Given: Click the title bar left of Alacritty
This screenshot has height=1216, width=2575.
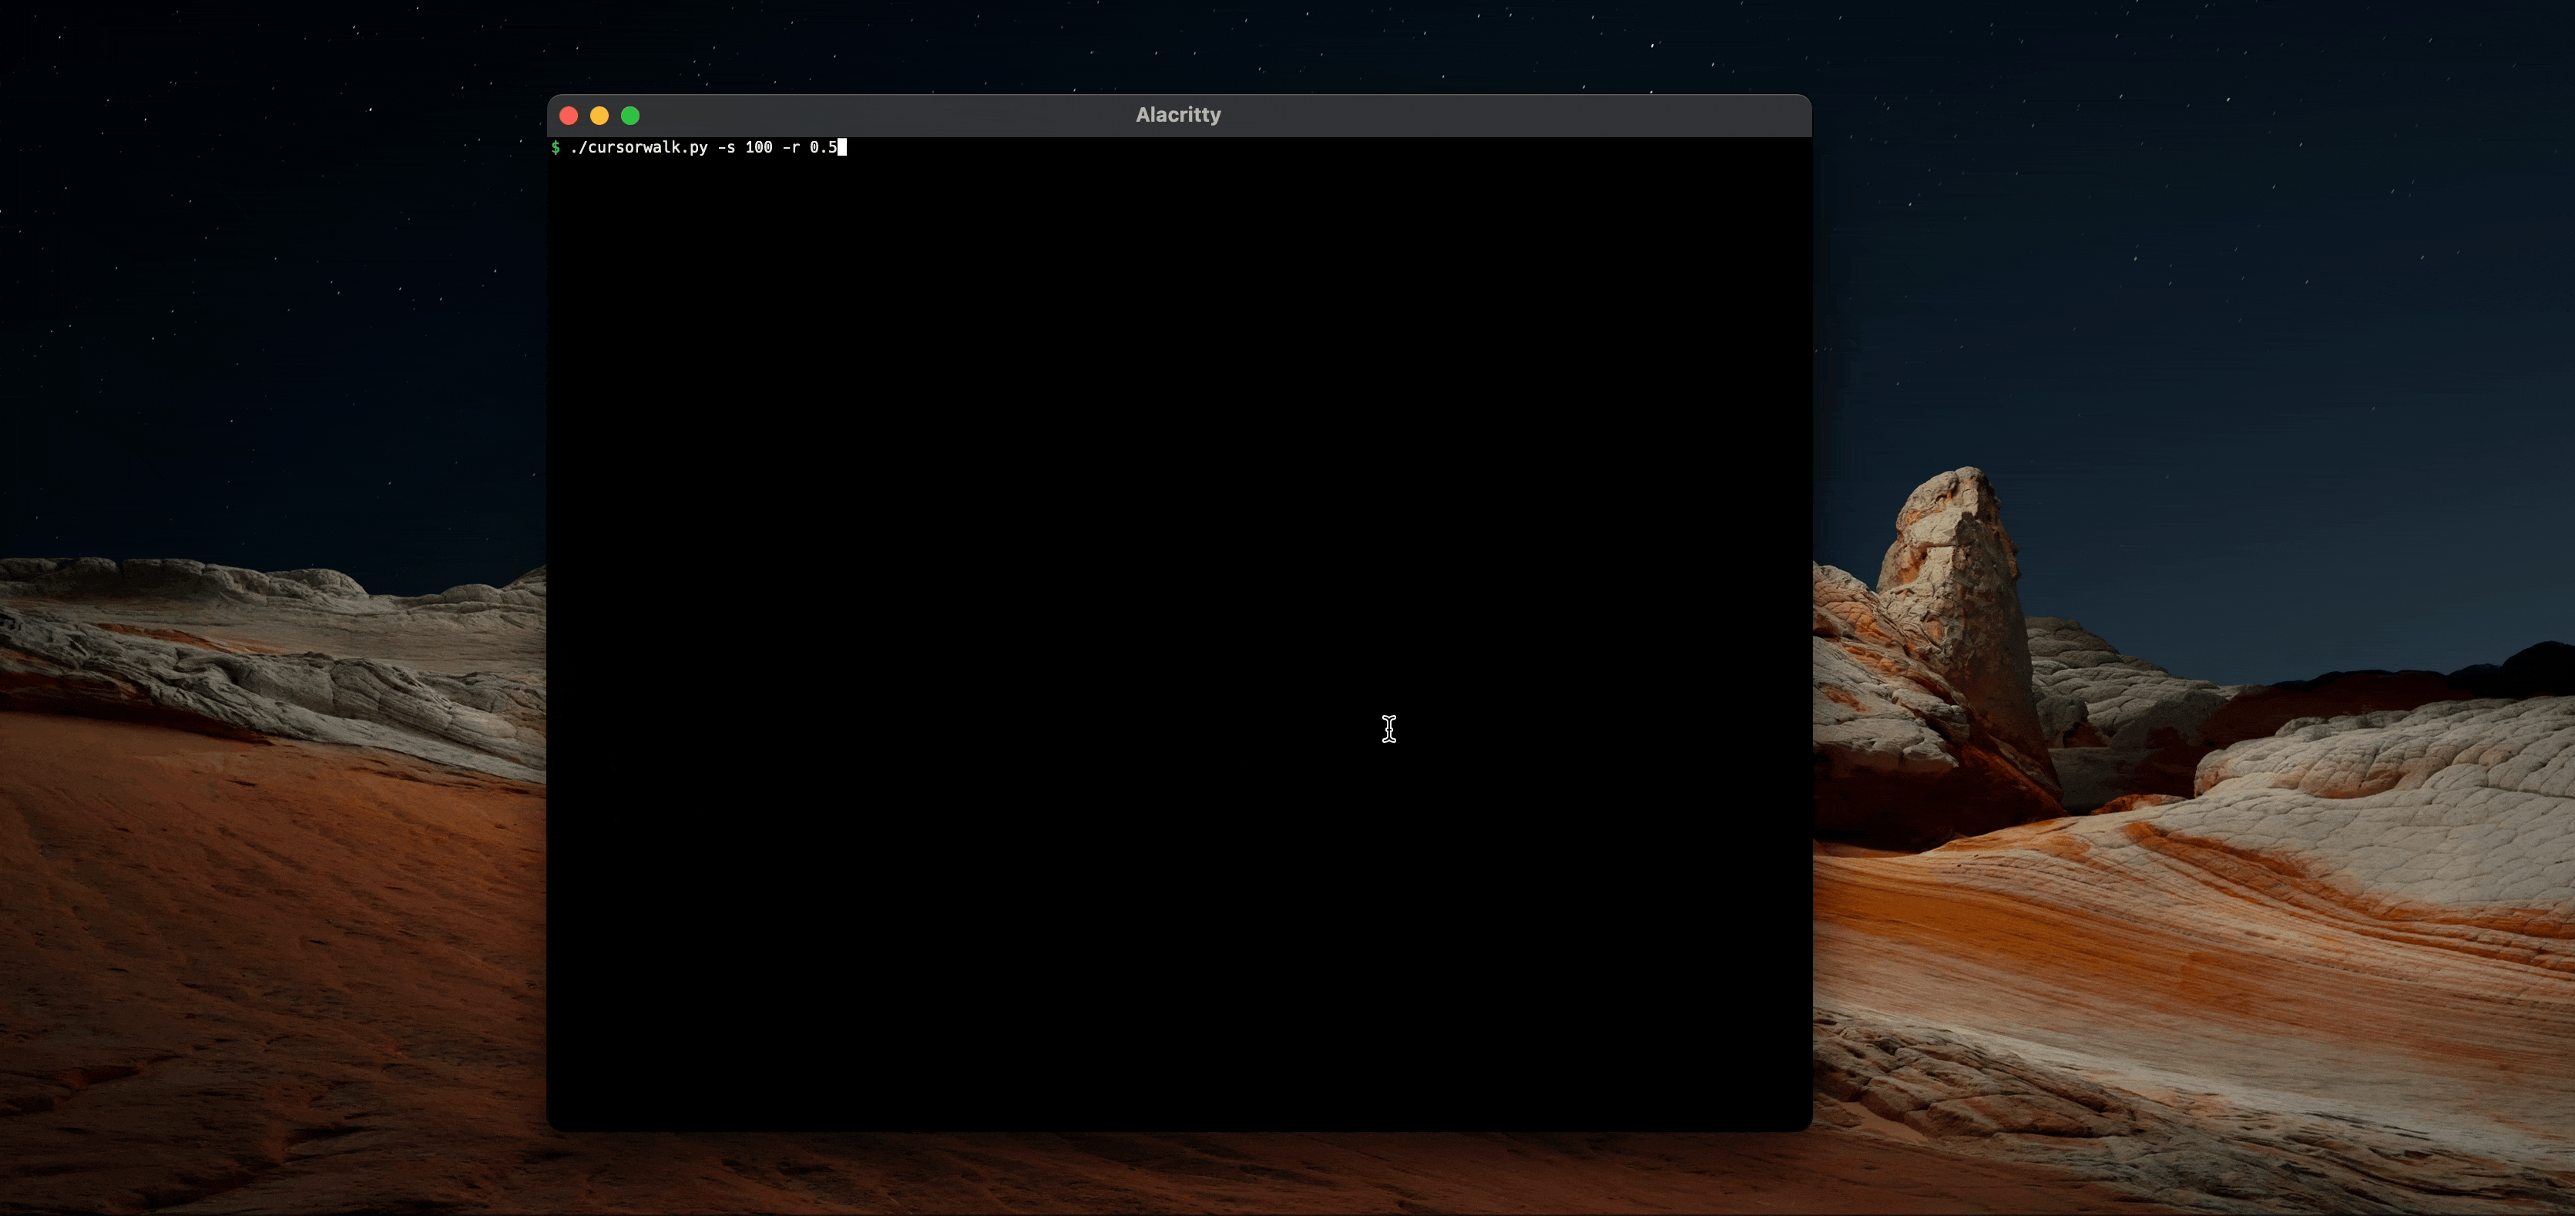Looking at the screenshot, I should tap(880, 115).
